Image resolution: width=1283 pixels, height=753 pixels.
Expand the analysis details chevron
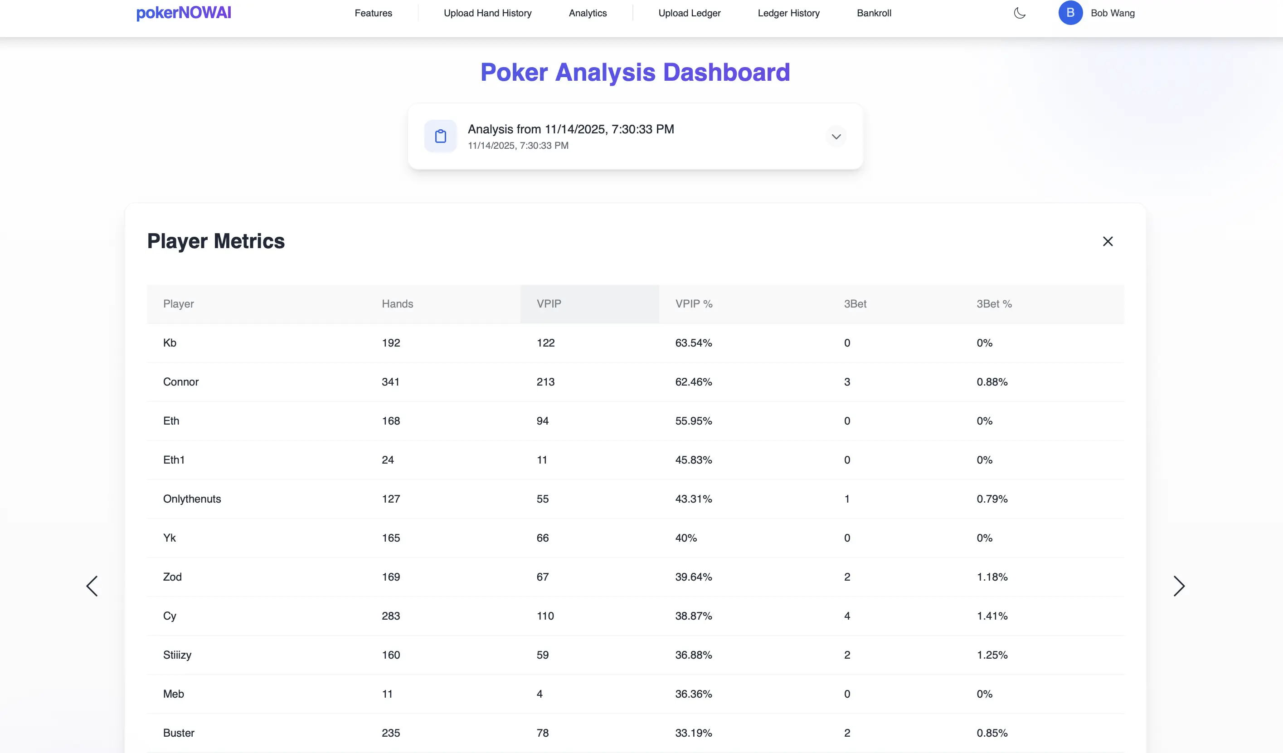pyautogui.click(x=835, y=136)
